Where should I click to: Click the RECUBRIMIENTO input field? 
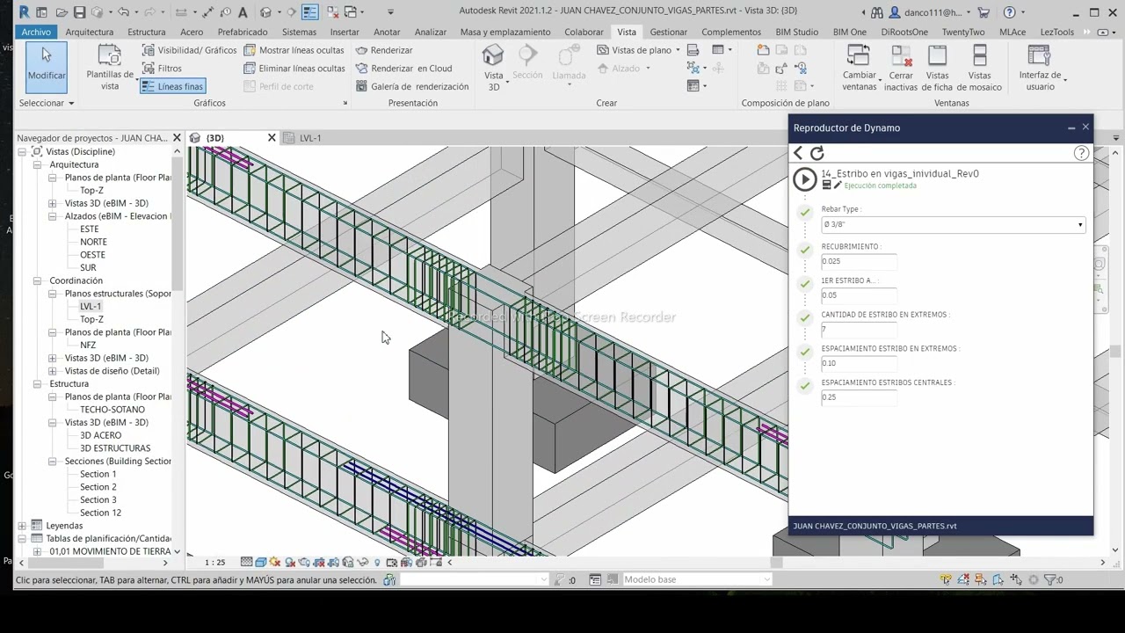(859, 261)
